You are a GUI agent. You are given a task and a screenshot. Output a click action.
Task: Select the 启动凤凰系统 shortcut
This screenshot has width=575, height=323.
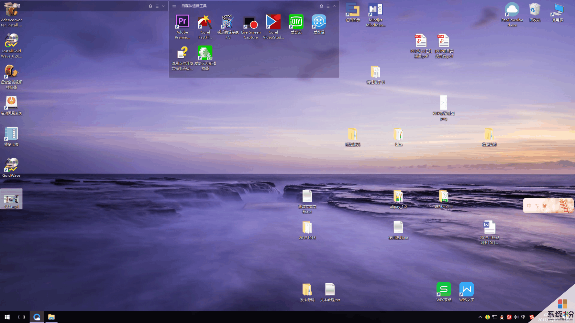click(11, 105)
